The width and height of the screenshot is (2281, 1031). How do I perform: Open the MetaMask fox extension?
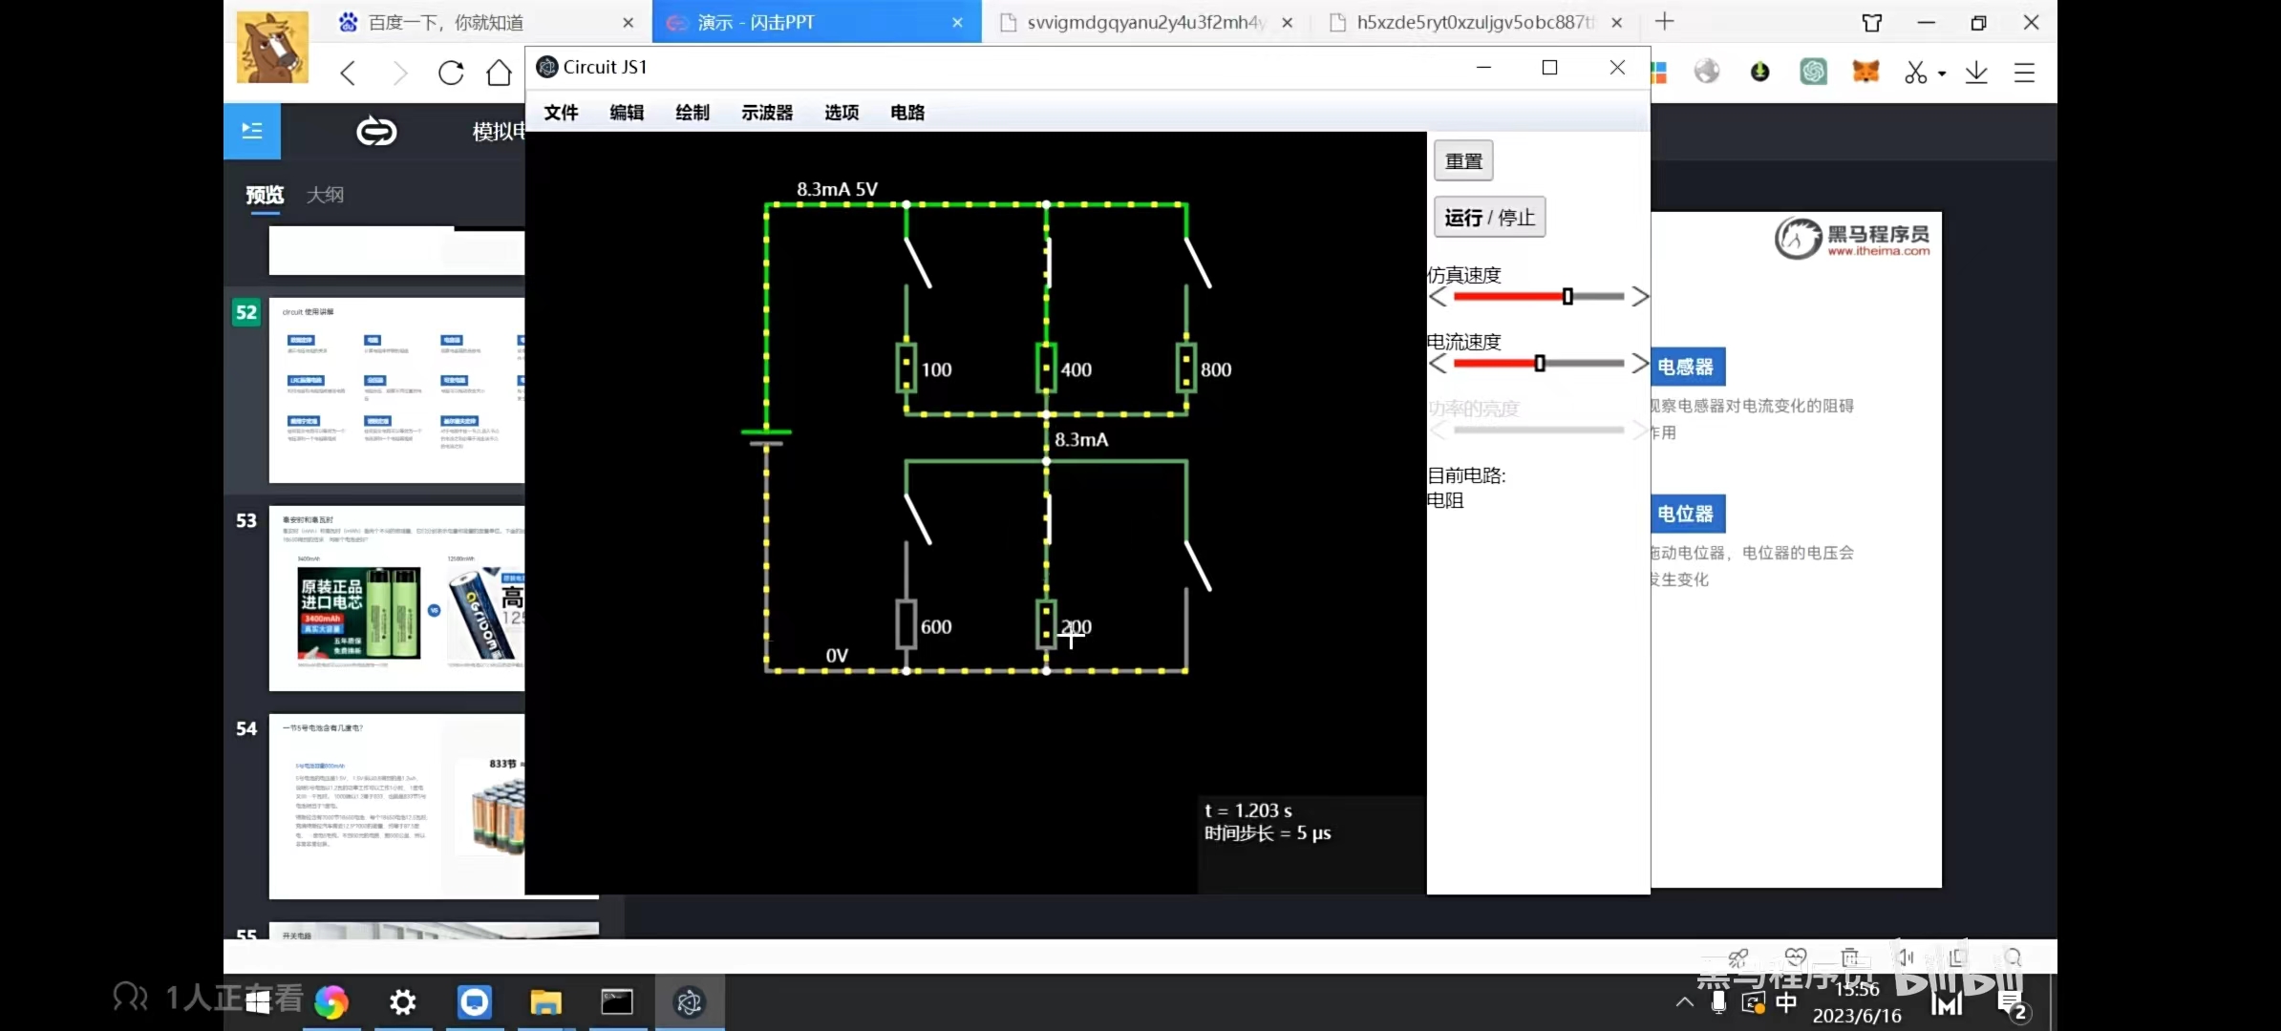click(1866, 71)
